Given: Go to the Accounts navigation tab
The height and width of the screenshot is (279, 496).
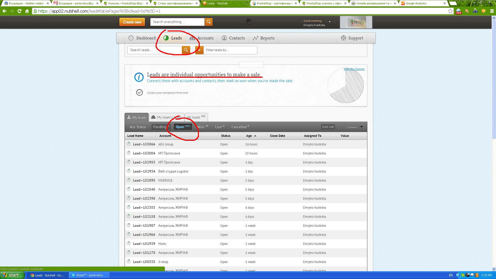Looking at the screenshot, I should pyautogui.click(x=201, y=38).
